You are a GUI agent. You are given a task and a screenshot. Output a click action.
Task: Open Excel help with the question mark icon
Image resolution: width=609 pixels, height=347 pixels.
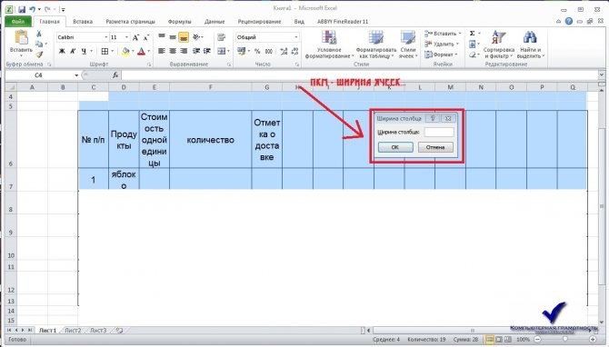coord(569,22)
